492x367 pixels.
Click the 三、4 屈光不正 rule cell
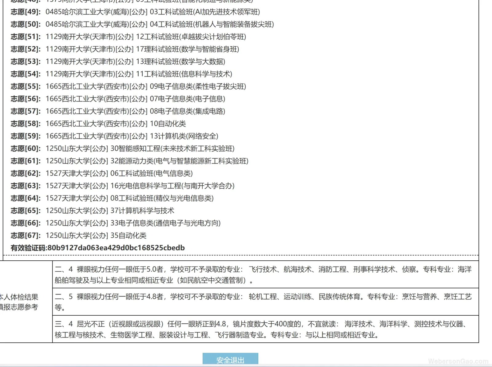click(x=266, y=329)
